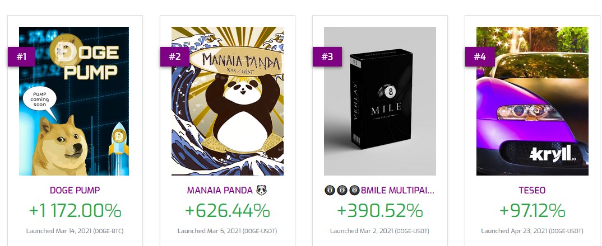The height and width of the screenshot is (246, 602).
Task: Click the #2 rank badge
Action: click(x=174, y=56)
